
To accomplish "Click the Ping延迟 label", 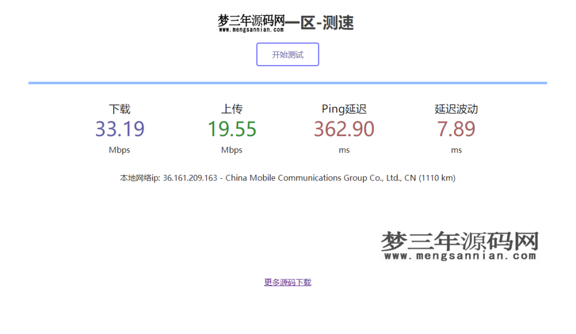I will 344,109.
